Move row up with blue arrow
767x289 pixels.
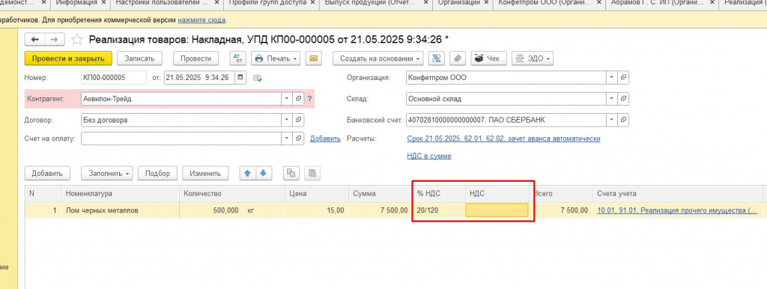[x=247, y=173]
